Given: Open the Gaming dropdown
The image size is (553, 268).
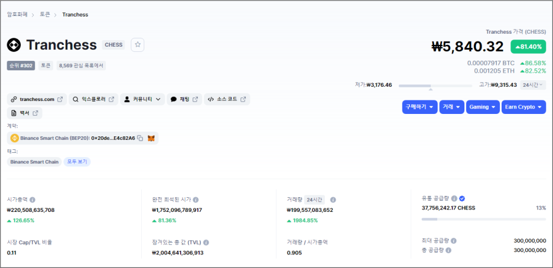Looking at the screenshot, I should pyautogui.click(x=483, y=107).
